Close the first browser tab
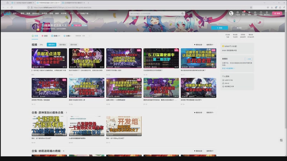Viewport: 287px width, 161px height. [x=34, y=3]
